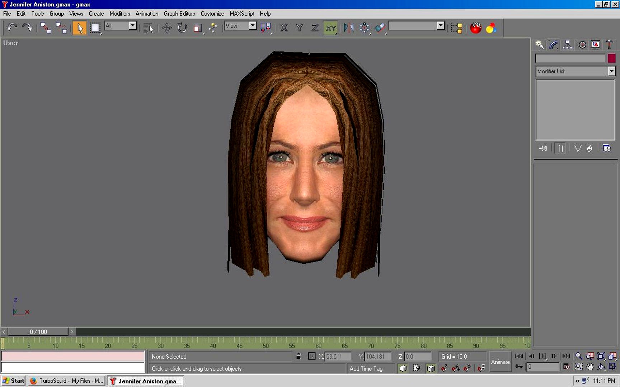This screenshot has height=387, width=620.
Task: Open the All selection filter dropdown
Action: pyautogui.click(x=121, y=26)
